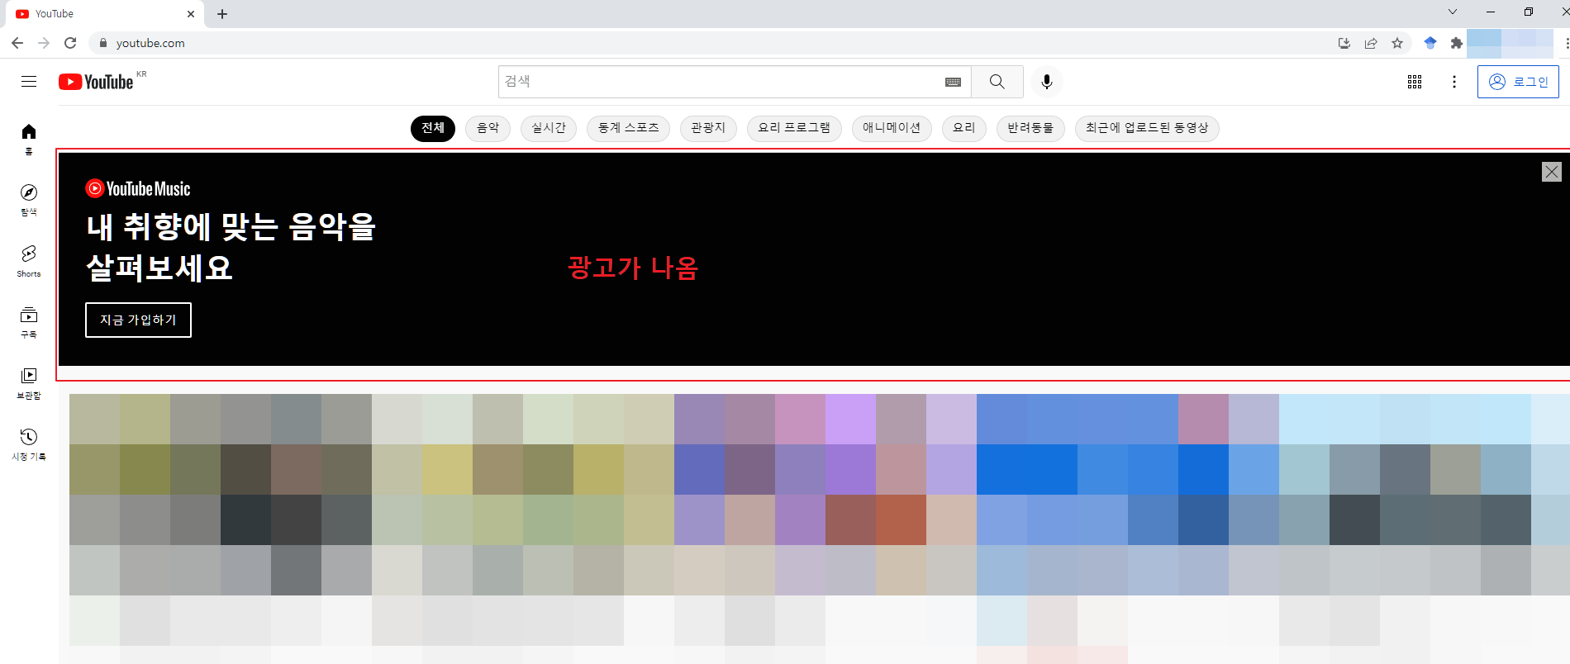Reload the page
1570x664 pixels.
(70, 43)
